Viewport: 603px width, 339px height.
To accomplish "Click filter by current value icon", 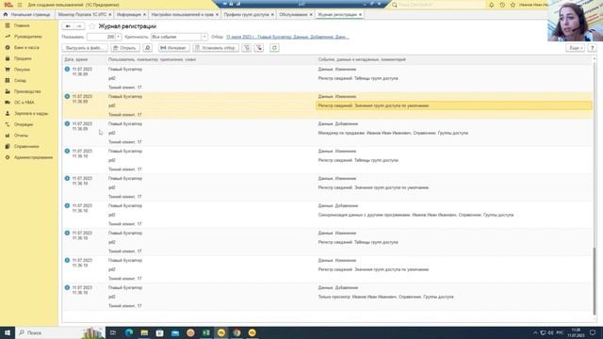I will 247,48.
